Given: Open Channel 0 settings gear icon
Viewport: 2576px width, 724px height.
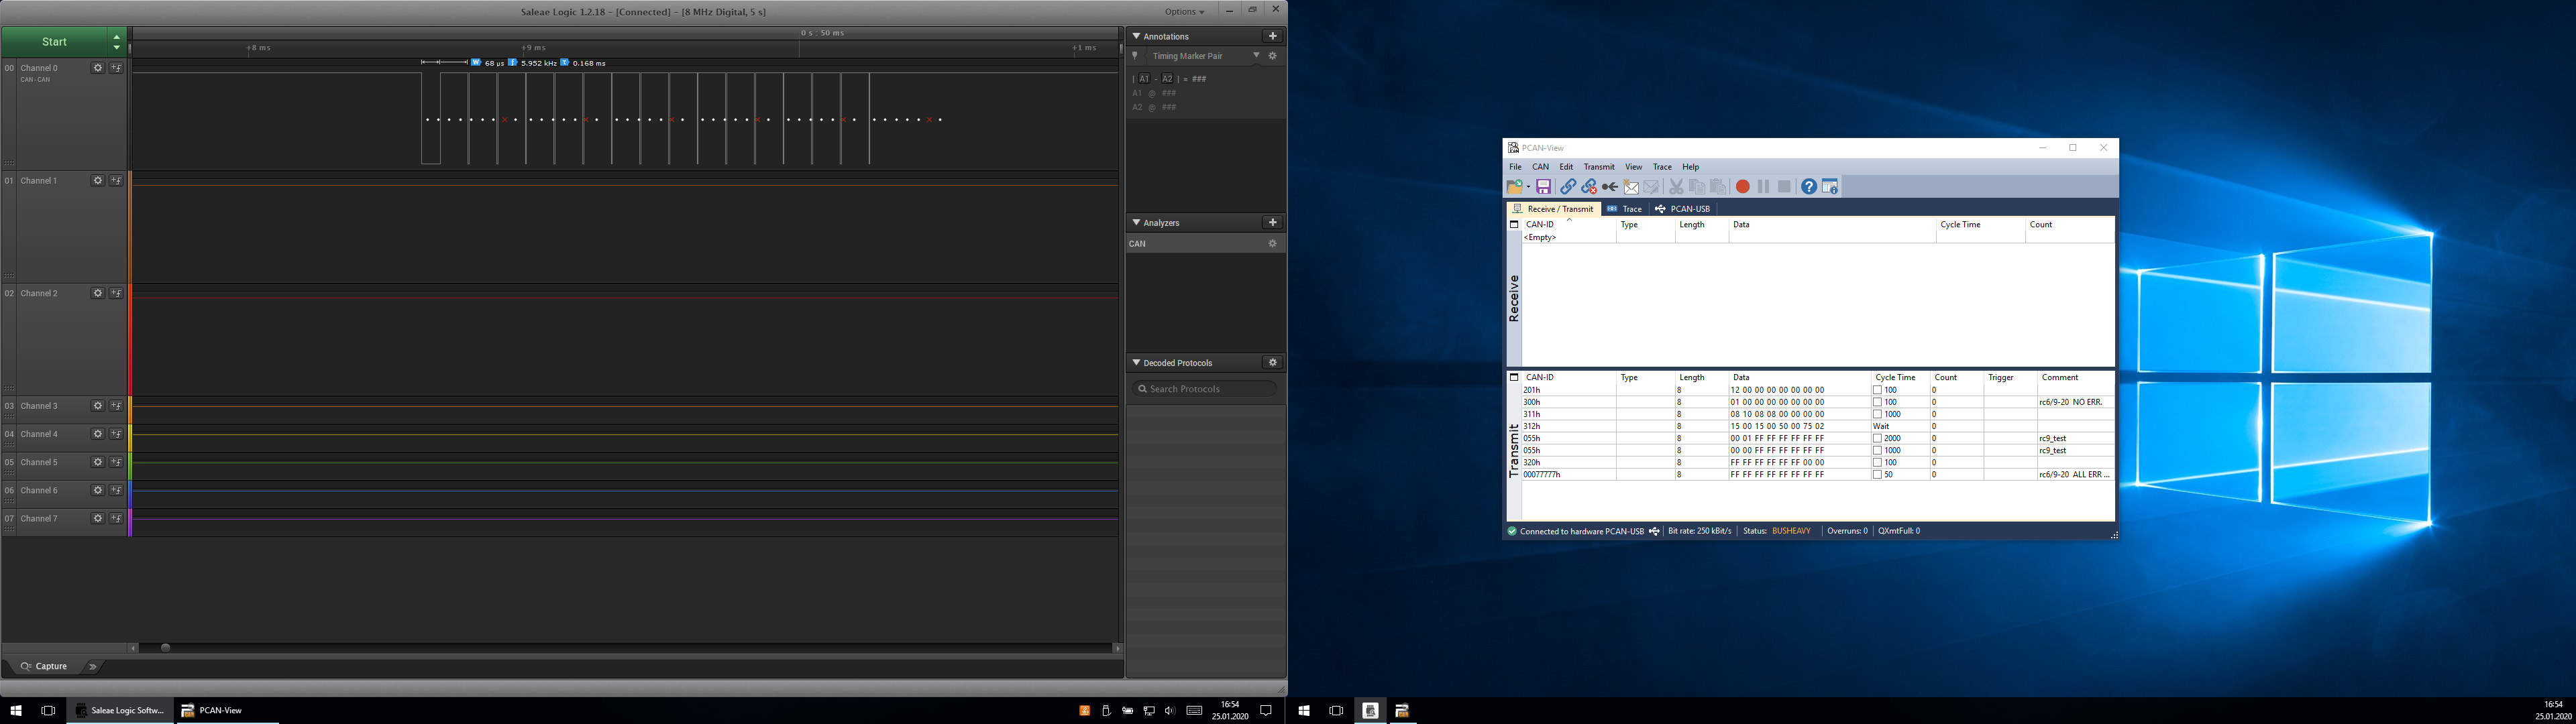Looking at the screenshot, I should point(97,68).
